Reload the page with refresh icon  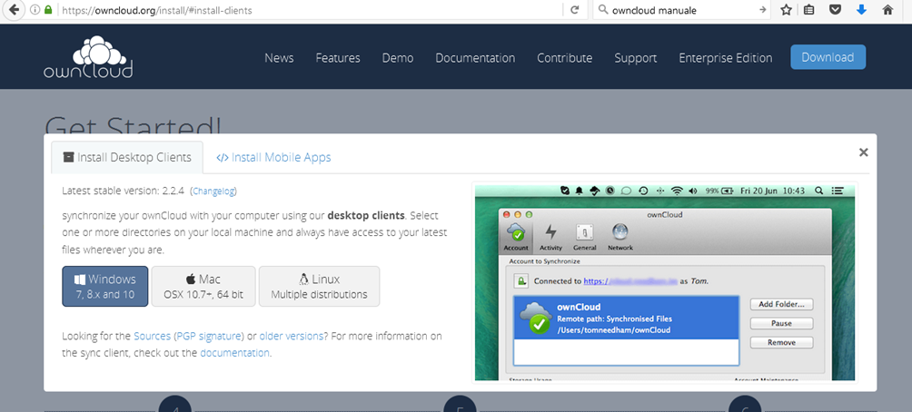tap(575, 10)
